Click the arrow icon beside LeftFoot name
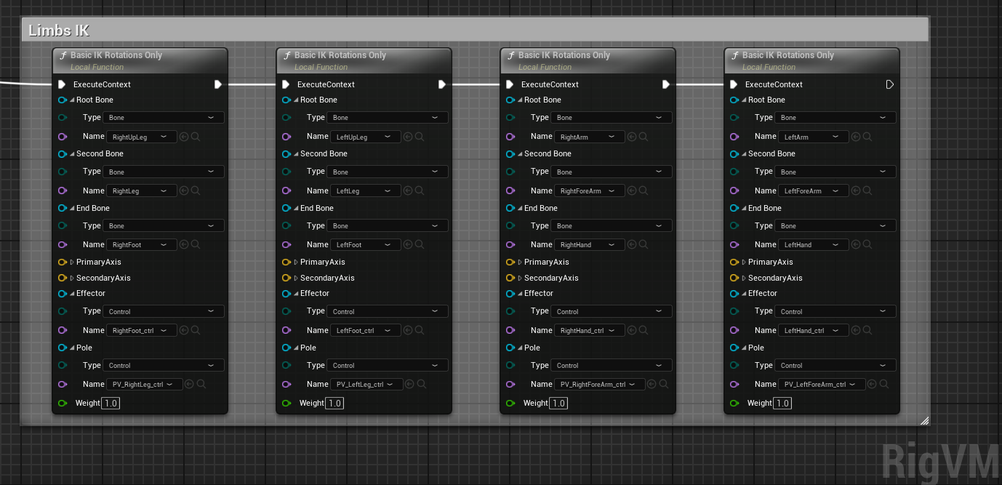 (408, 245)
